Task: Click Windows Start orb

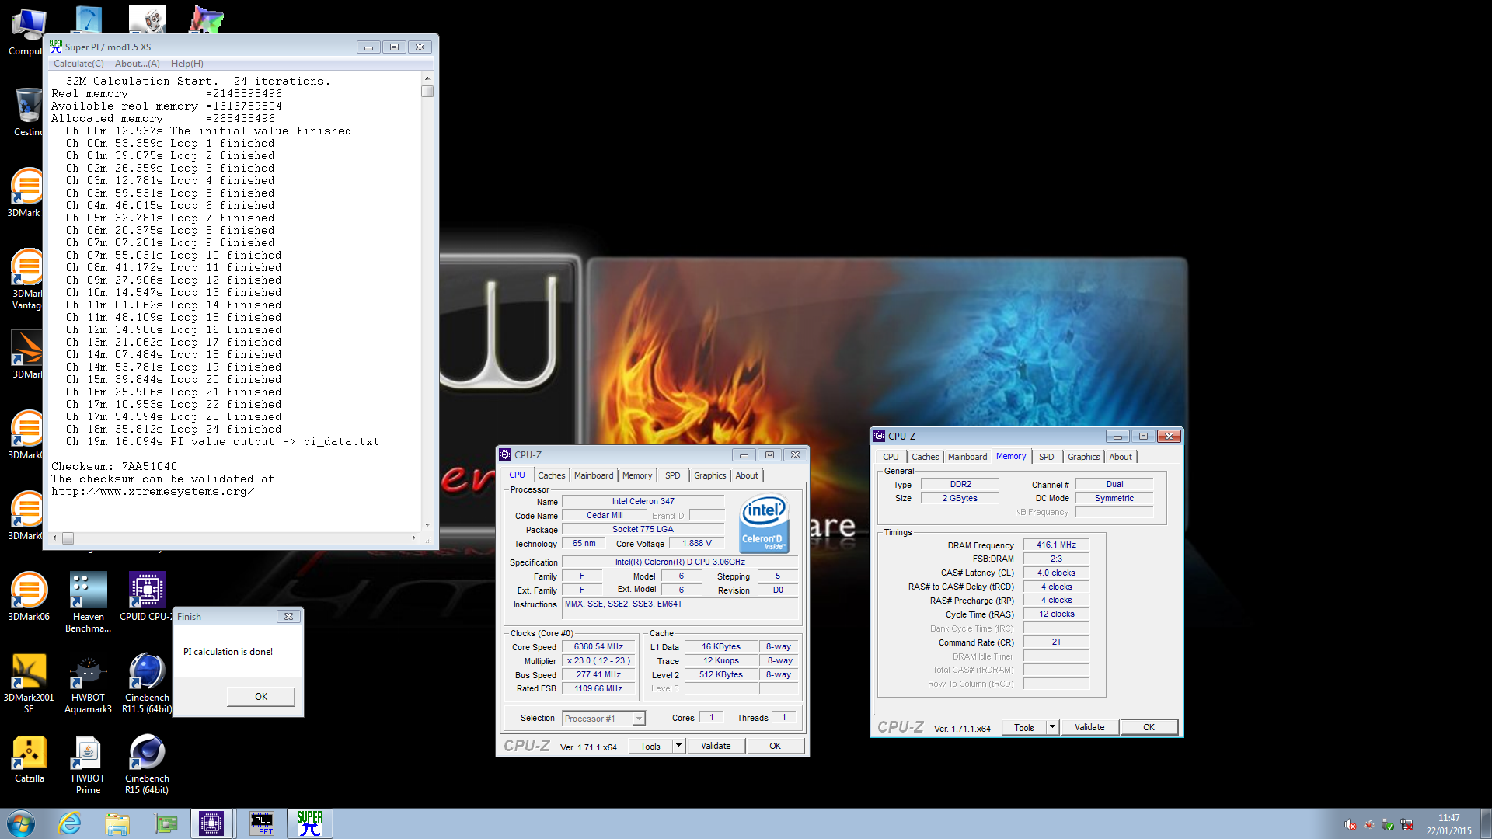Action: (21, 823)
